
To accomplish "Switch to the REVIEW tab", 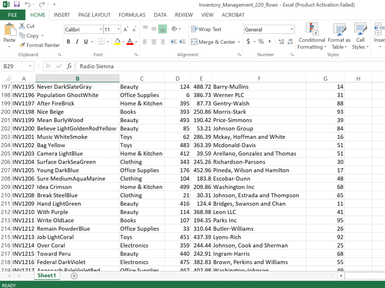I will click(x=184, y=15).
